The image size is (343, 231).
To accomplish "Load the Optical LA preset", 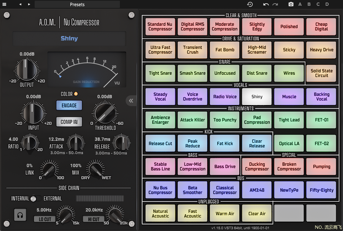I will [x=289, y=144].
